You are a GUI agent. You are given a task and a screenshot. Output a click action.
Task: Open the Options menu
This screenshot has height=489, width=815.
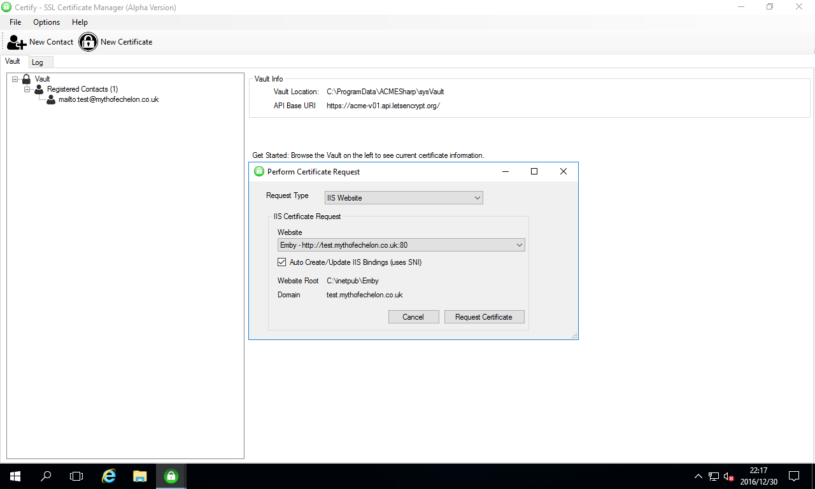pyautogui.click(x=46, y=22)
